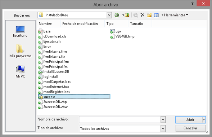Select the logInstall file
212x137 pixels.
click(48, 77)
